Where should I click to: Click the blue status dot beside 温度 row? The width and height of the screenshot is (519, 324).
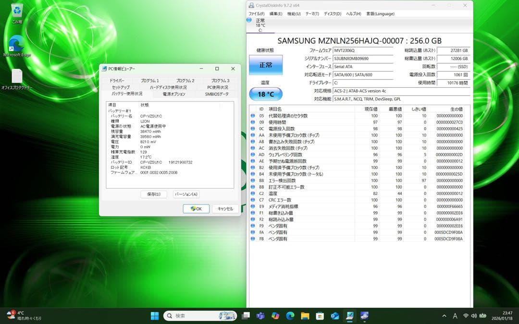tap(253, 193)
